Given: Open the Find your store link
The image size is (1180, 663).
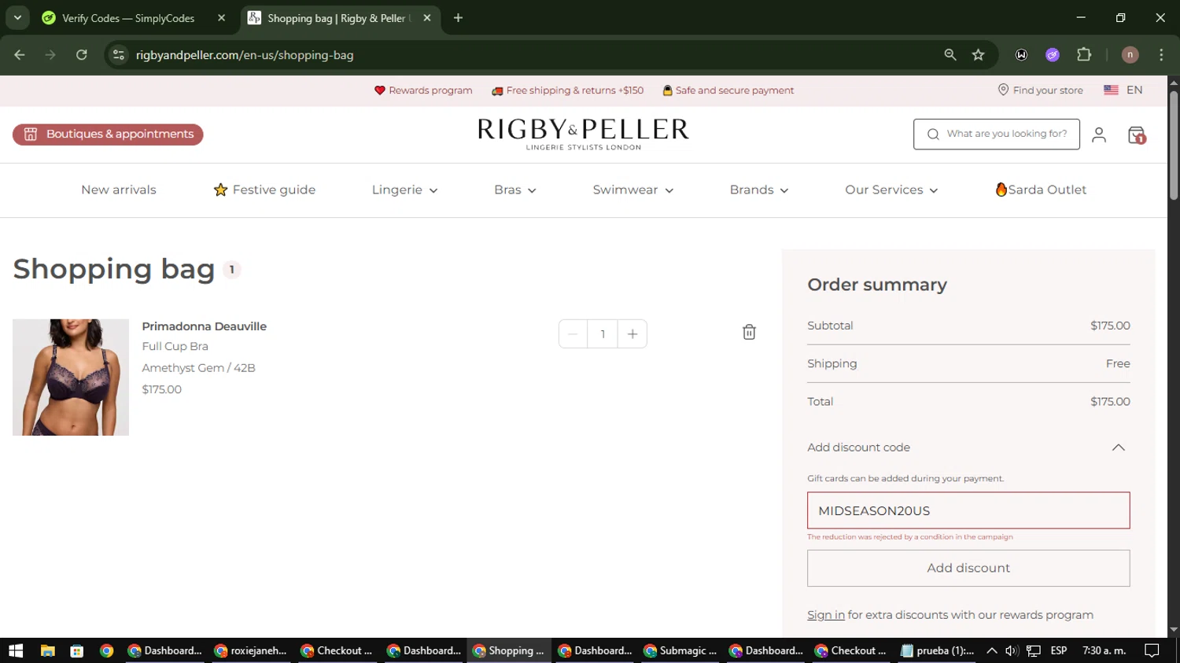Looking at the screenshot, I should pyautogui.click(x=1040, y=90).
